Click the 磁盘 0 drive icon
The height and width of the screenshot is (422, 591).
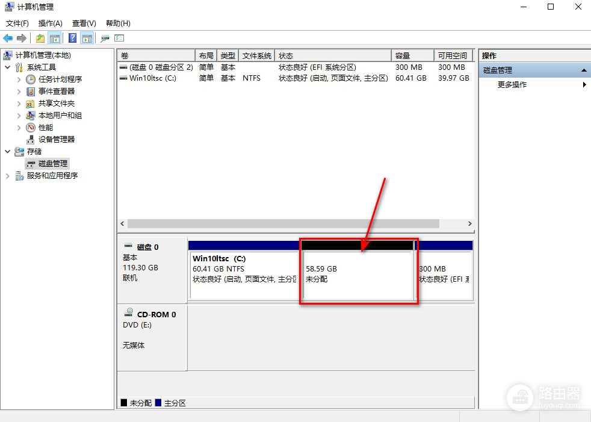[128, 246]
